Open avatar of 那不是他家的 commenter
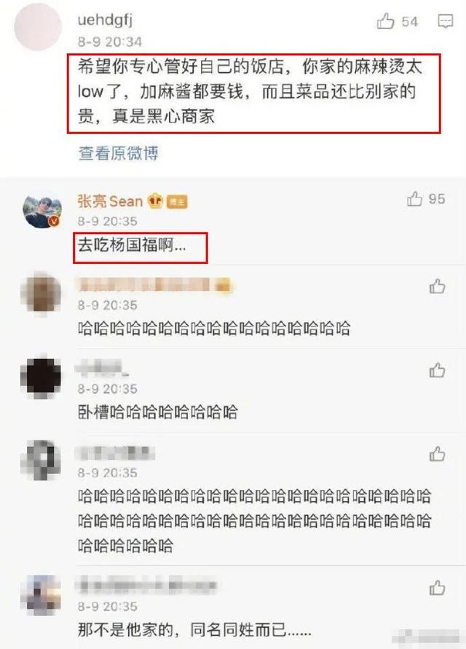 point(41,596)
